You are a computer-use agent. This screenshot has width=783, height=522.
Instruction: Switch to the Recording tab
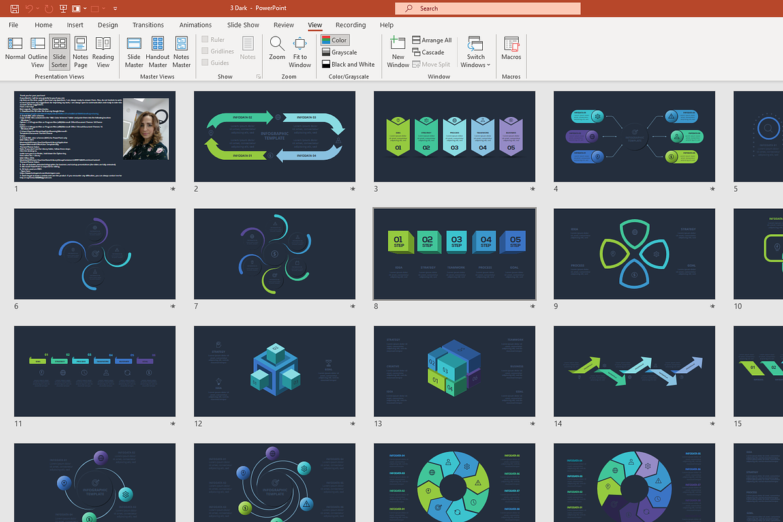click(x=351, y=25)
